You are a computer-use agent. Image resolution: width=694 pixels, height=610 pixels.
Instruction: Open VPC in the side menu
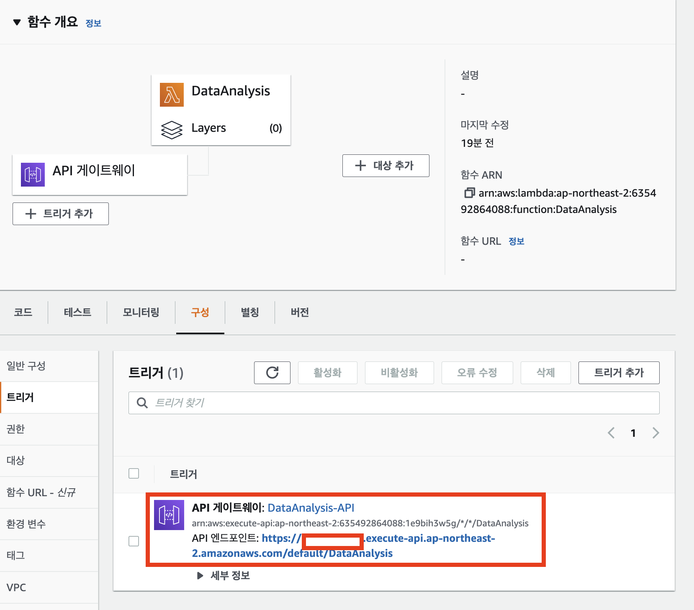click(x=49, y=587)
